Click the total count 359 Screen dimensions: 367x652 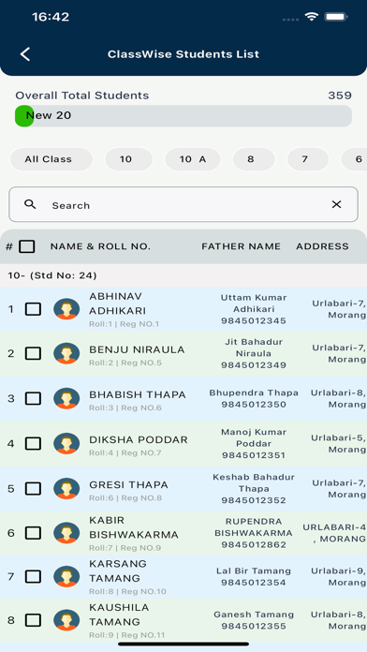[x=340, y=96]
